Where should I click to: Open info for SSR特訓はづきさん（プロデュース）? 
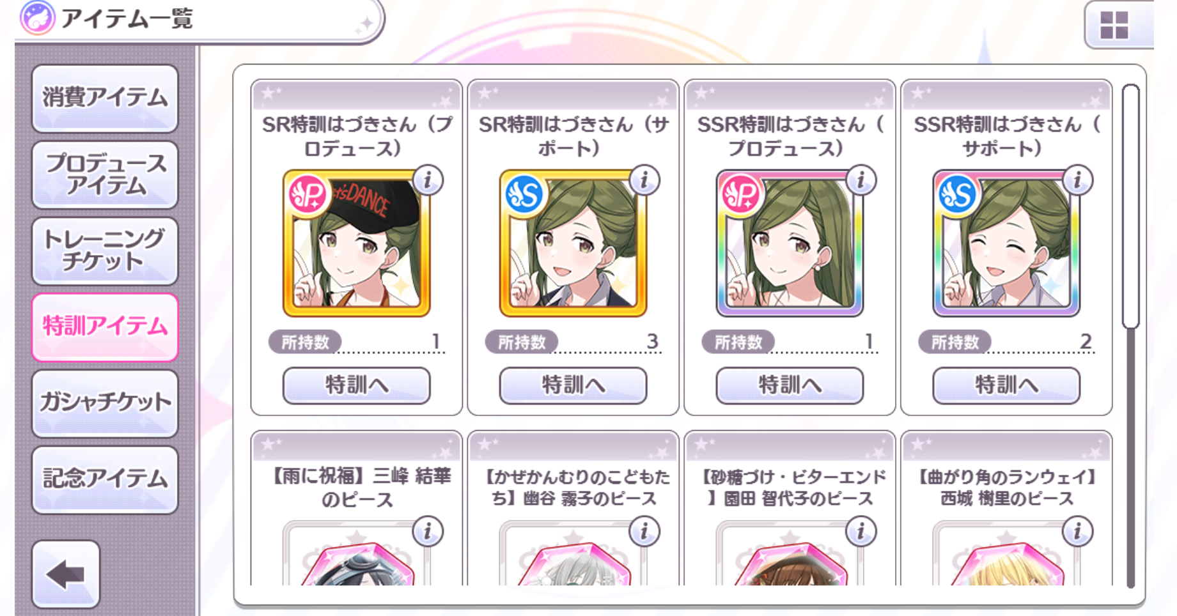pyautogui.click(x=861, y=180)
